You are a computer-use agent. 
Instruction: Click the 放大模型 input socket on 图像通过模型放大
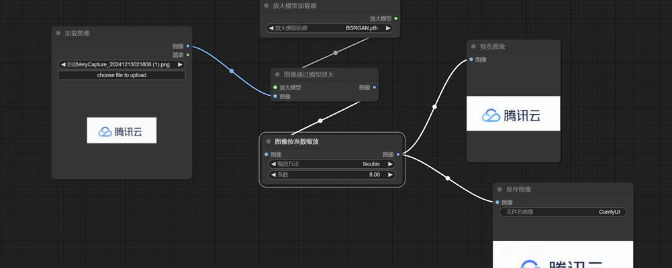click(x=275, y=87)
